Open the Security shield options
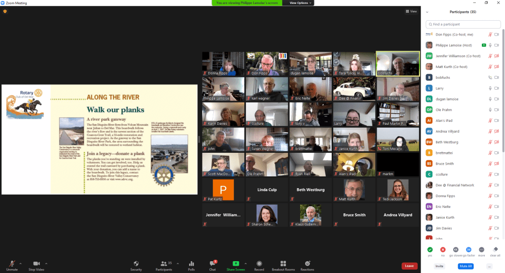 pyautogui.click(x=136, y=264)
